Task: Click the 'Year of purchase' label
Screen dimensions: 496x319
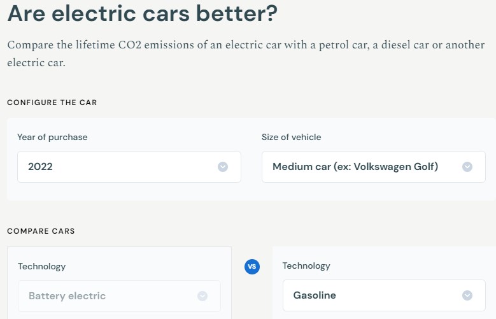Action: coord(52,137)
